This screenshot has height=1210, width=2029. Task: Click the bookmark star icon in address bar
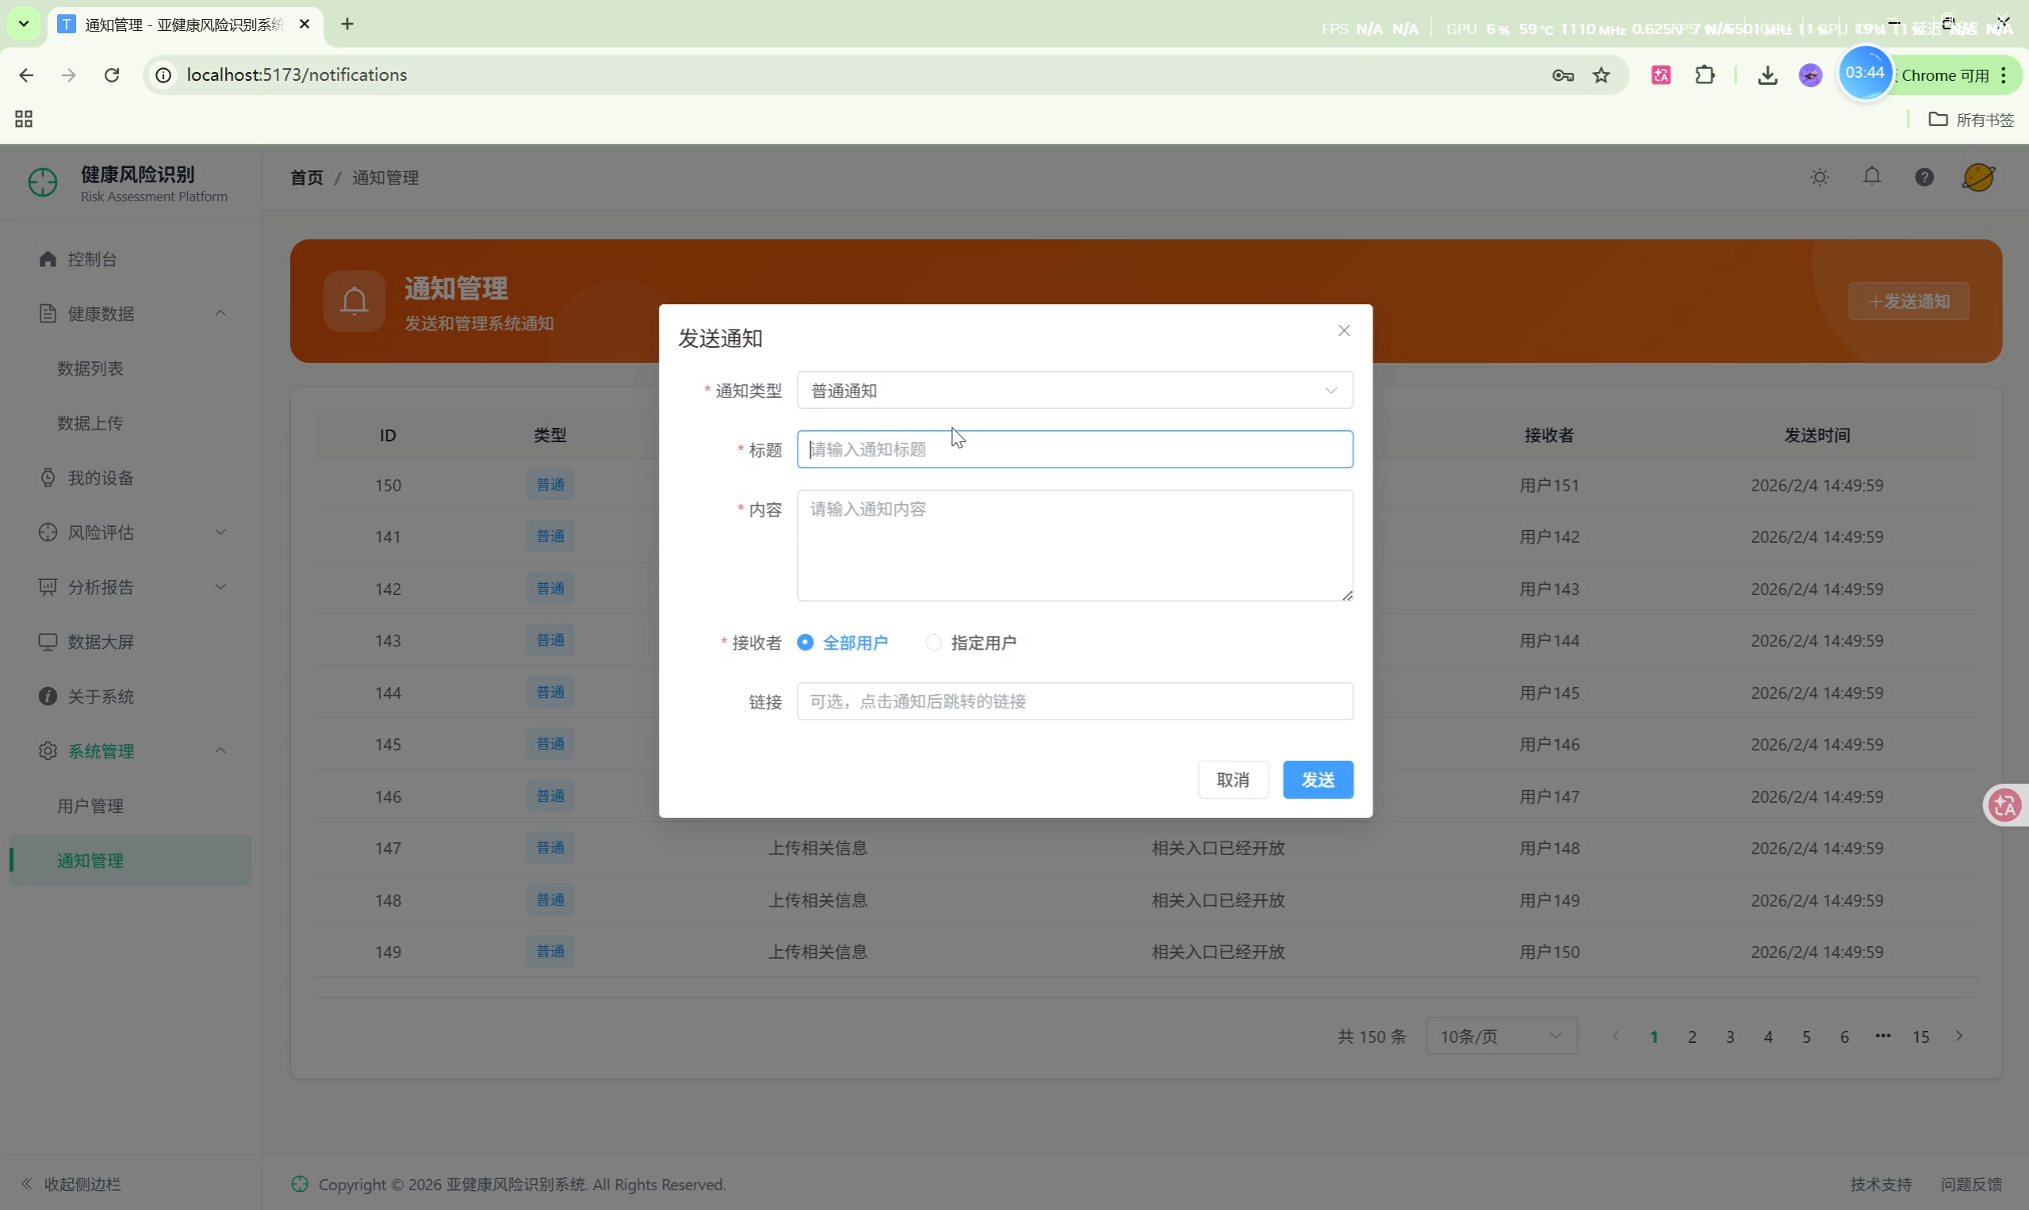point(1601,75)
